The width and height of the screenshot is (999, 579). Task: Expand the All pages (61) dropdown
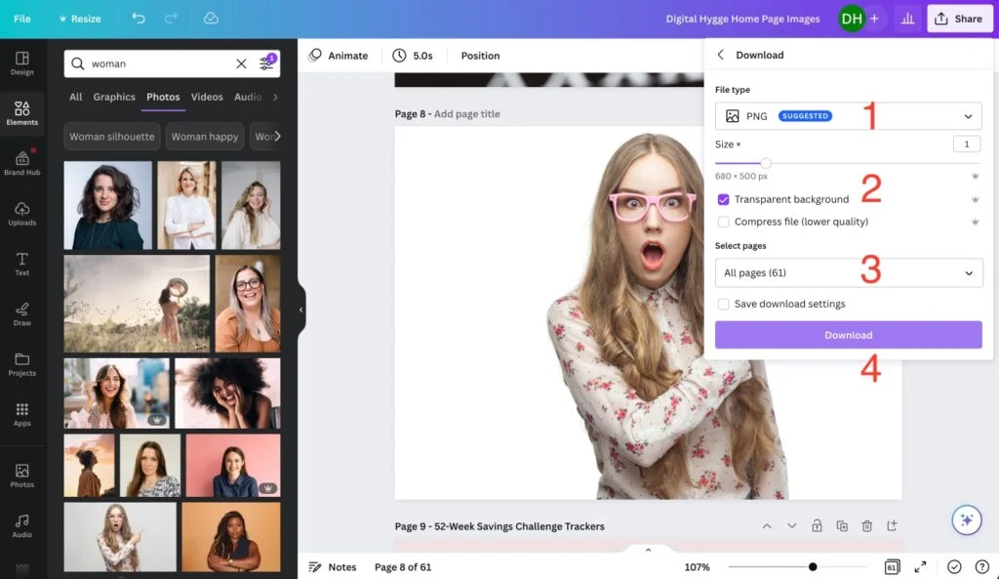848,273
